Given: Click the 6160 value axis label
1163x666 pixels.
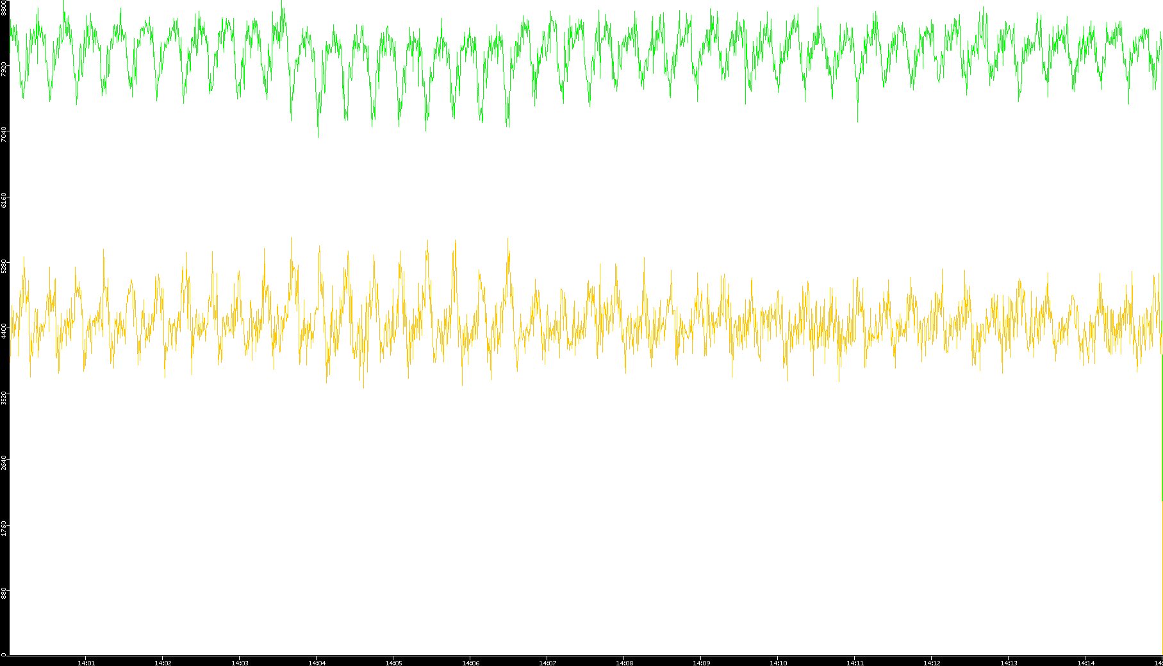Looking at the screenshot, I should click(4, 199).
